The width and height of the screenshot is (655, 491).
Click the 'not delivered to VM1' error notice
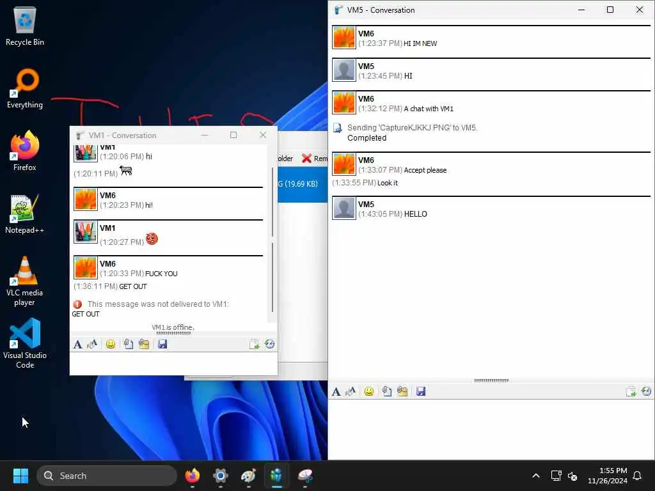coord(158,304)
